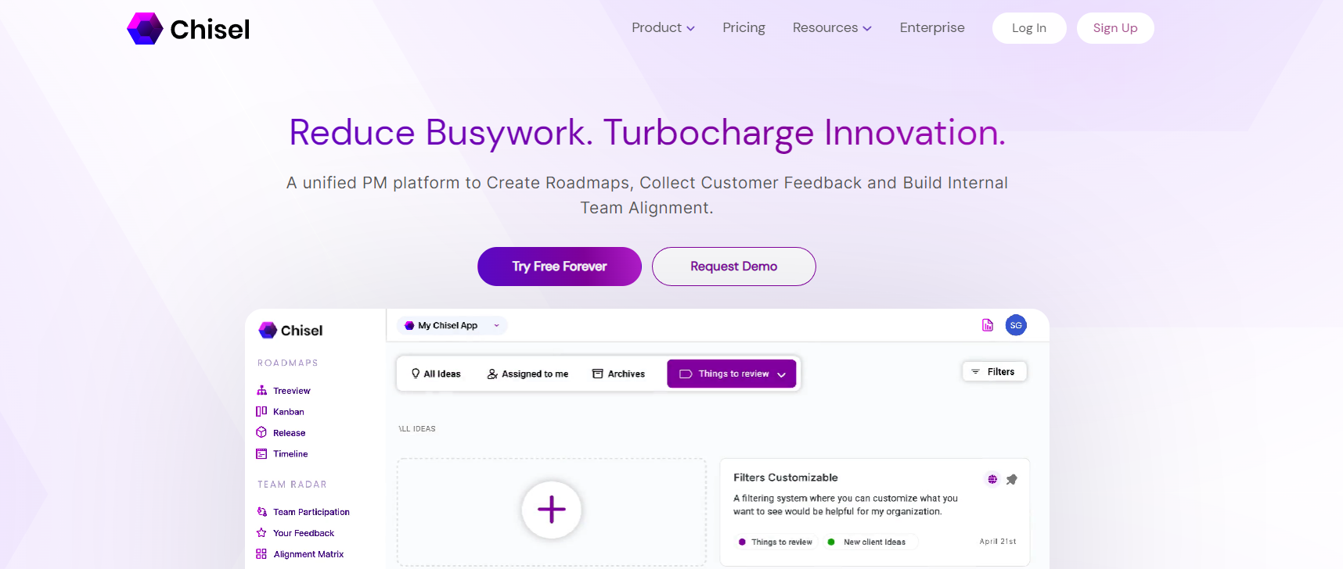Click the Chisel logo in header
1343x569 pixels.
189,29
